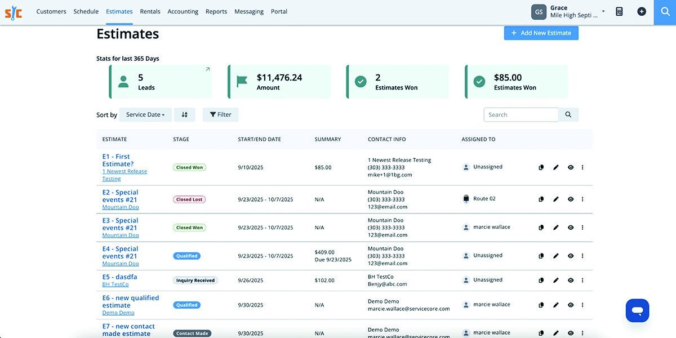The image size is (676, 338).
Task: Open the calculator icon in top bar
Action: [x=619, y=11]
